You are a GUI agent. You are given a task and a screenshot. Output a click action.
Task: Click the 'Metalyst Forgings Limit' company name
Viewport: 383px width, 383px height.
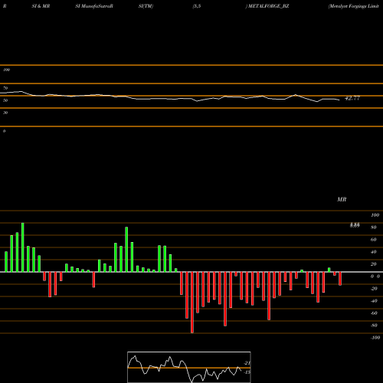point(354,6)
